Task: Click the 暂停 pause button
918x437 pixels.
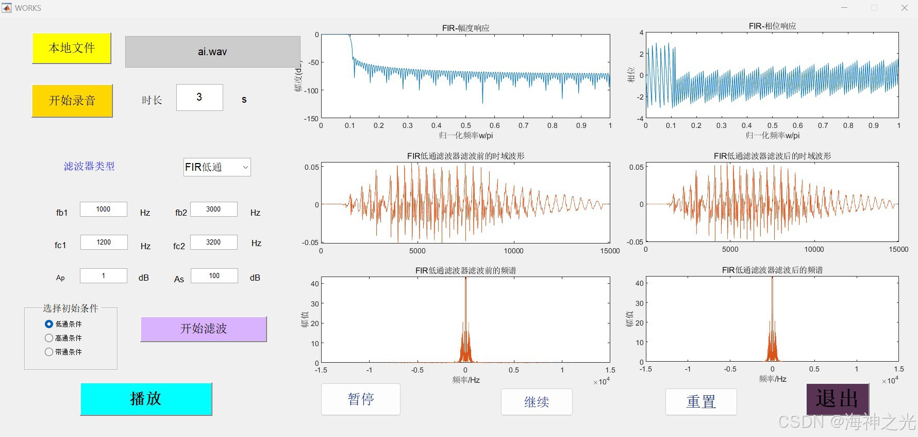Action: [x=361, y=399]
